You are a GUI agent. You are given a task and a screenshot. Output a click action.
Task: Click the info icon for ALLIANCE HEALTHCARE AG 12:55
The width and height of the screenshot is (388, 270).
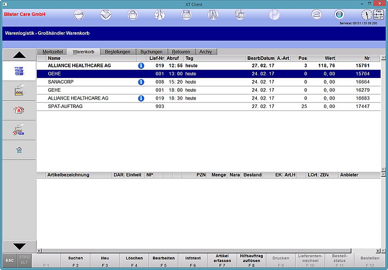pos(141,66)
